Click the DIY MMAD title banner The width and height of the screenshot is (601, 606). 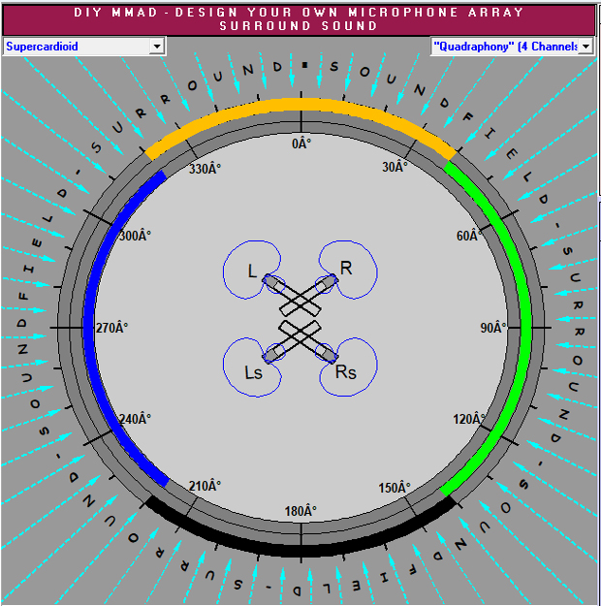coord(302,19)
